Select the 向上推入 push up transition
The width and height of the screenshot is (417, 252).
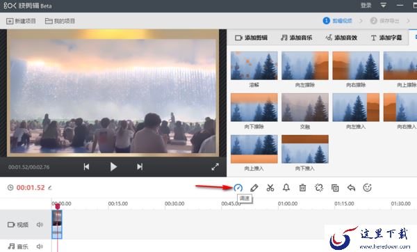coord(254,149)
